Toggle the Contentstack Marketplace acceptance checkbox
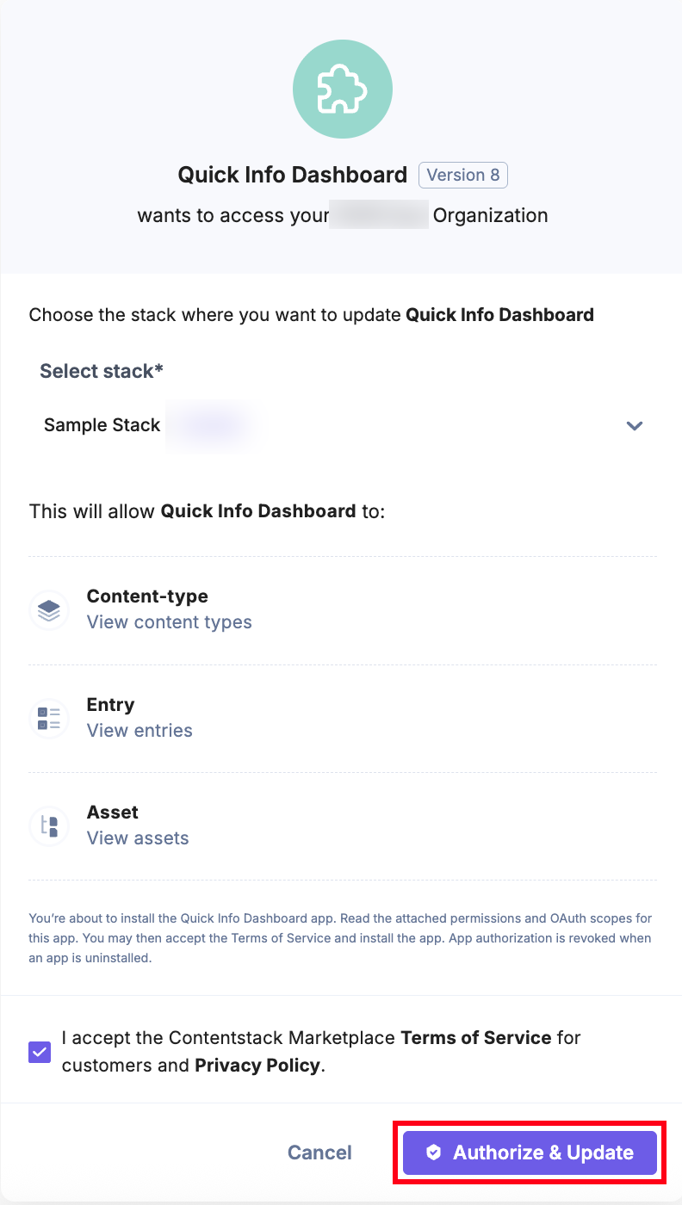The height and width of the screenshot is (1205, 682). click(39, 1052)
